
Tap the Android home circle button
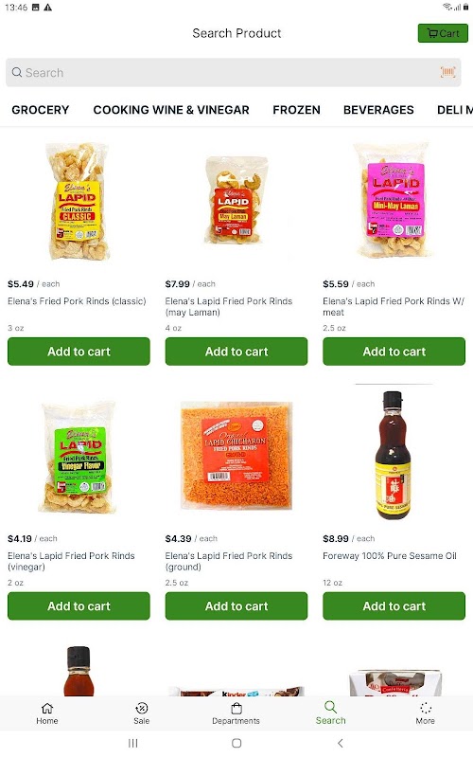pos(236,743)
